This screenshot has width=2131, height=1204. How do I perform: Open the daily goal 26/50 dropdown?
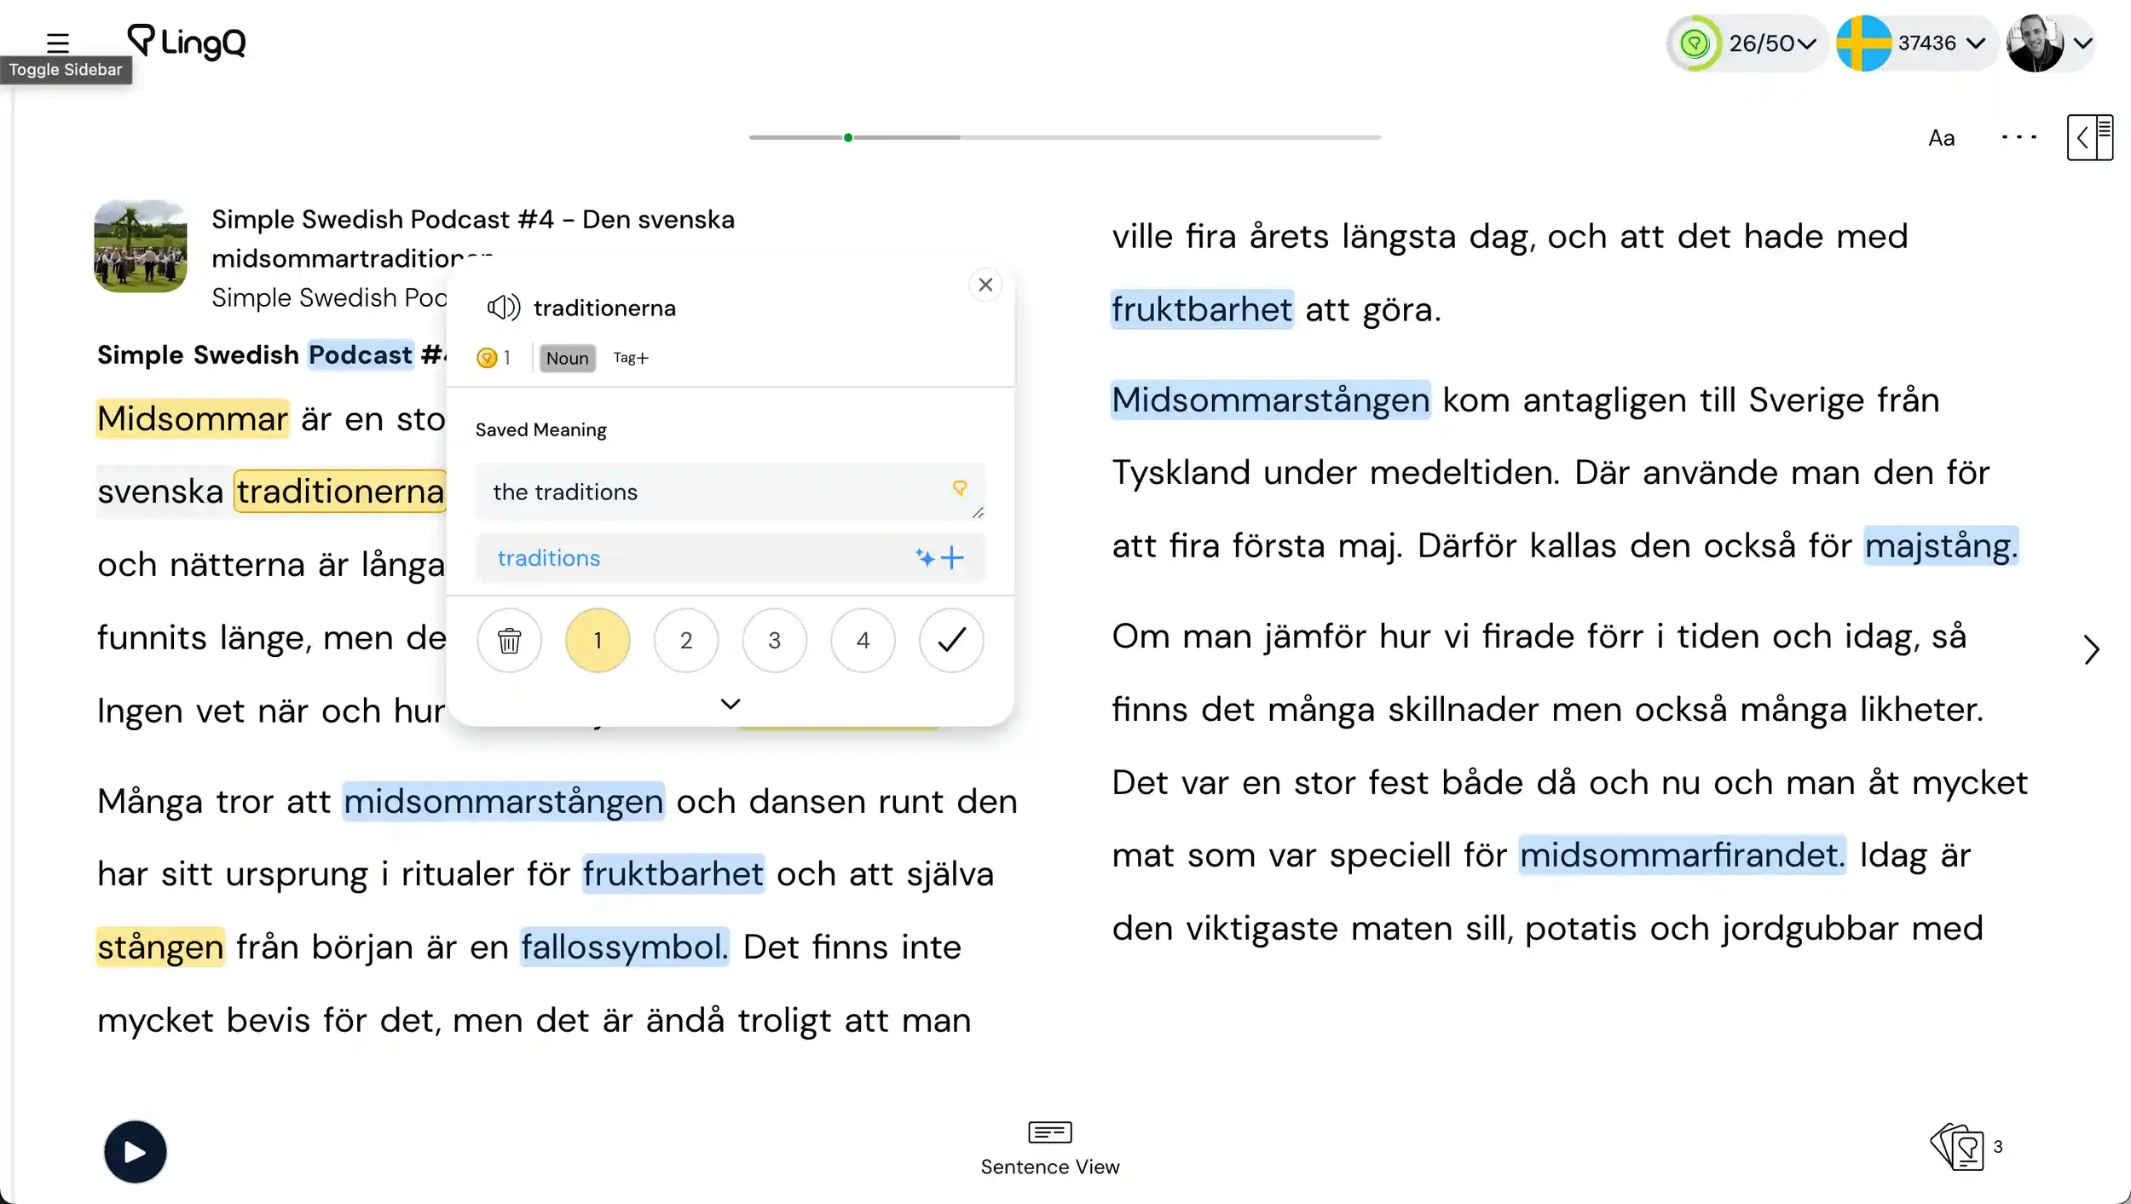point(1746,43)
